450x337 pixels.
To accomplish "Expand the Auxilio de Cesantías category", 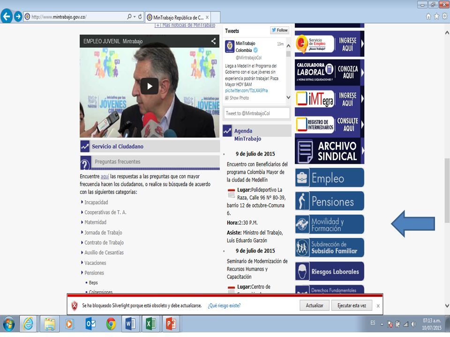I will click(x=104, y=253).
